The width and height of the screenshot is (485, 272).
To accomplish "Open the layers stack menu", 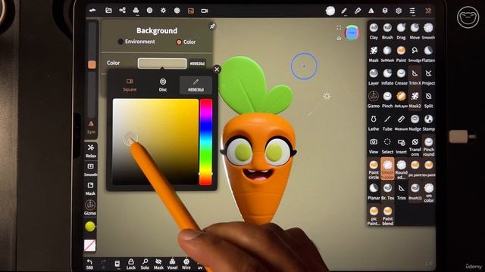I will point(385,11).
